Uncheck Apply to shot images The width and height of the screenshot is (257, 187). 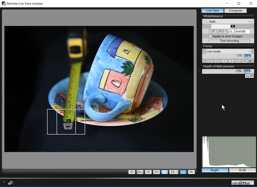[210, 36]
